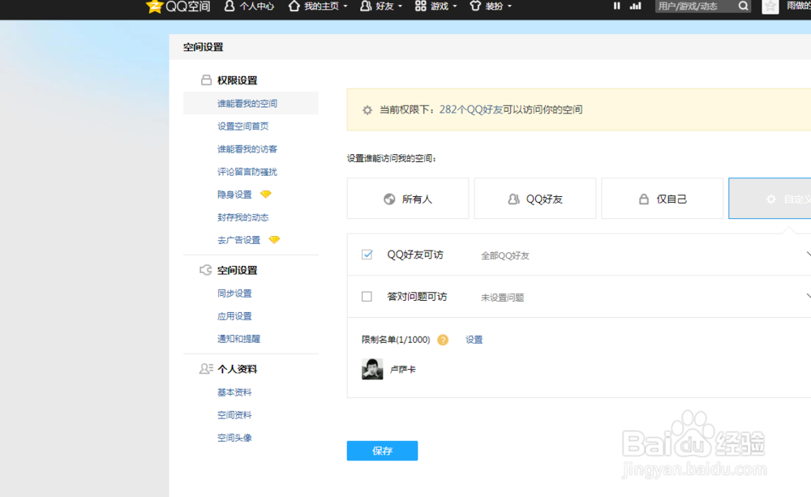Open 封存我的动态 in sidebar
Viewport: 811px width, 497px height.
(242, 217)
